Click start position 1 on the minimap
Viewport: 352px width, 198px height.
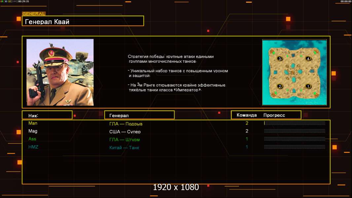(308, 86)
